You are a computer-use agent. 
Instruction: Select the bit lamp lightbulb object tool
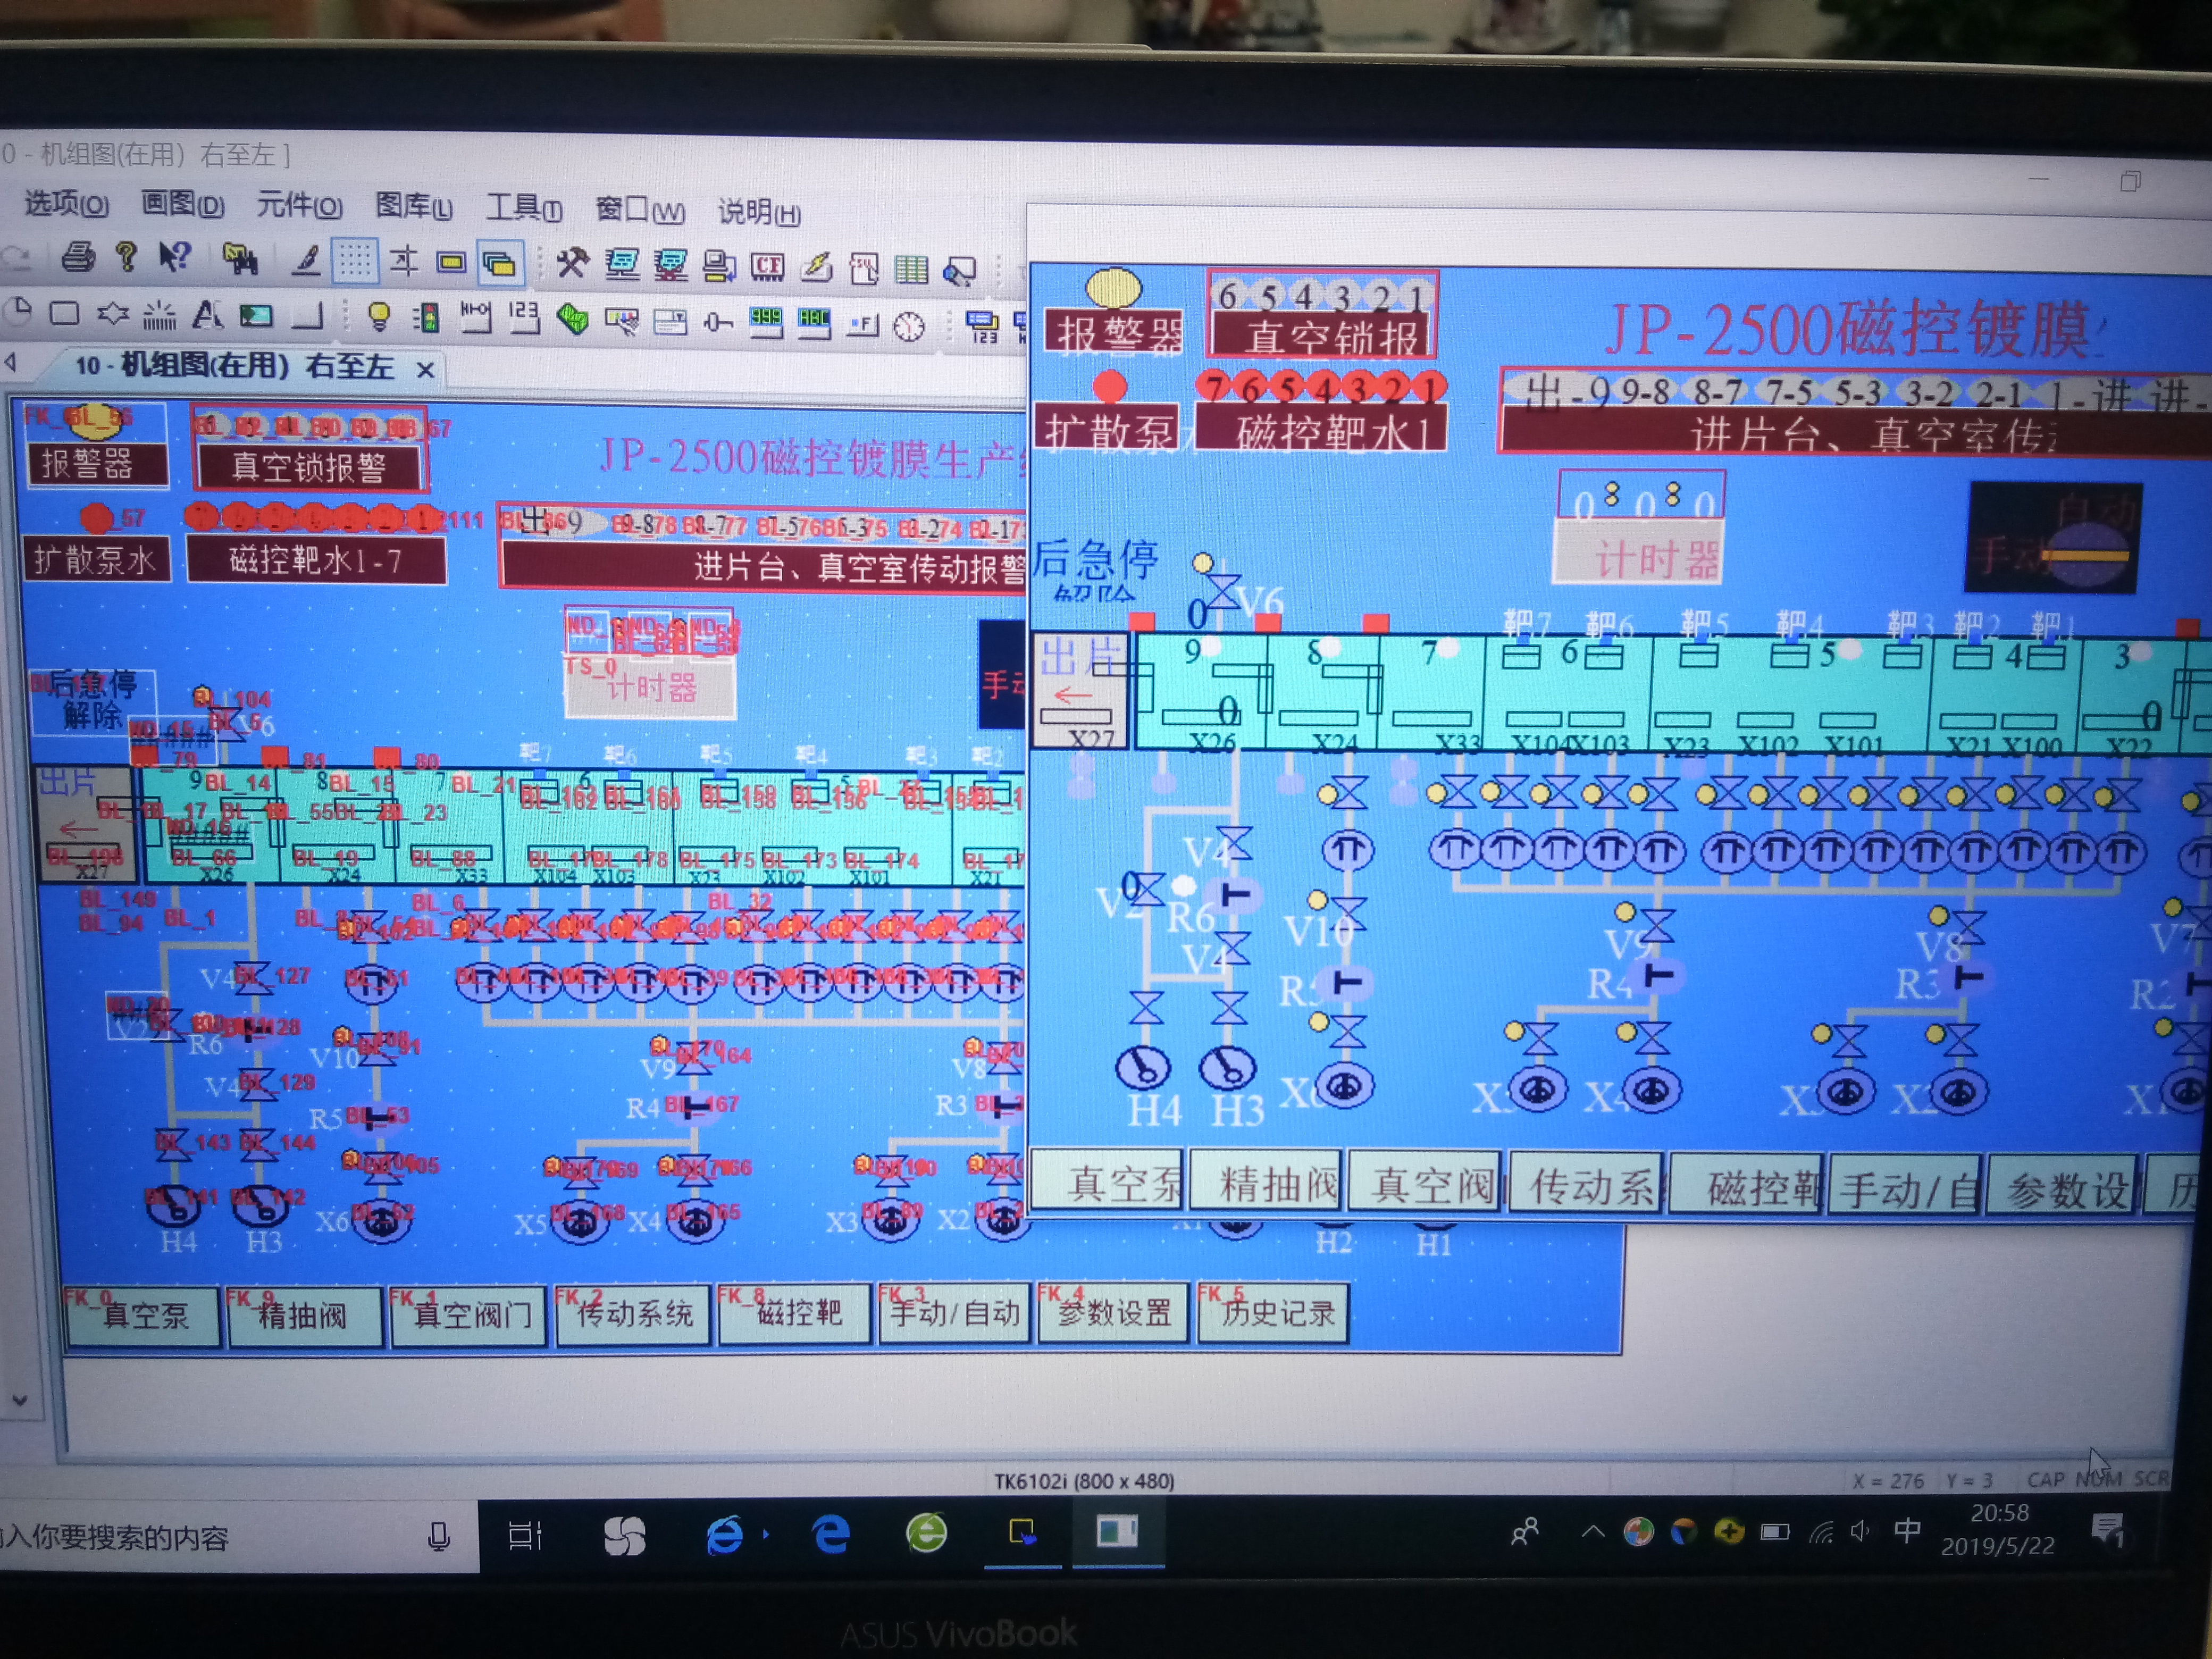379,316
